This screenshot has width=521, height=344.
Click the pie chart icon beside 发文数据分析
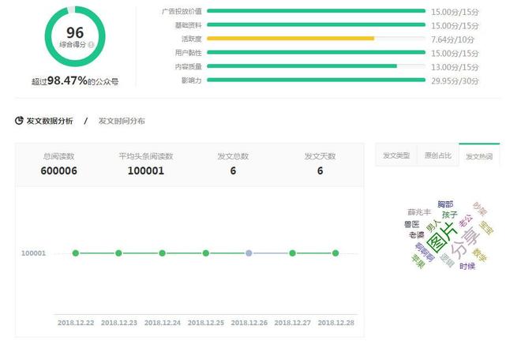[20, 121]
